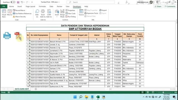Select the DATA GURU EDIT sheet tab
The height and width of the screenshot is (100, 178).
coord(22,89)
